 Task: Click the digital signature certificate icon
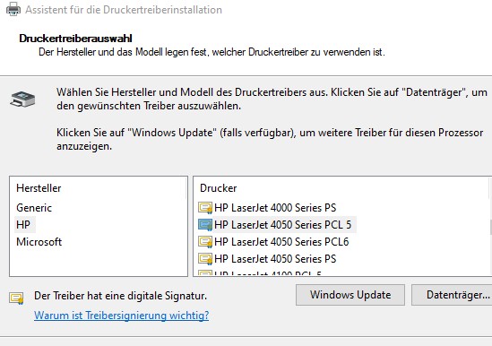coord(16,298)
